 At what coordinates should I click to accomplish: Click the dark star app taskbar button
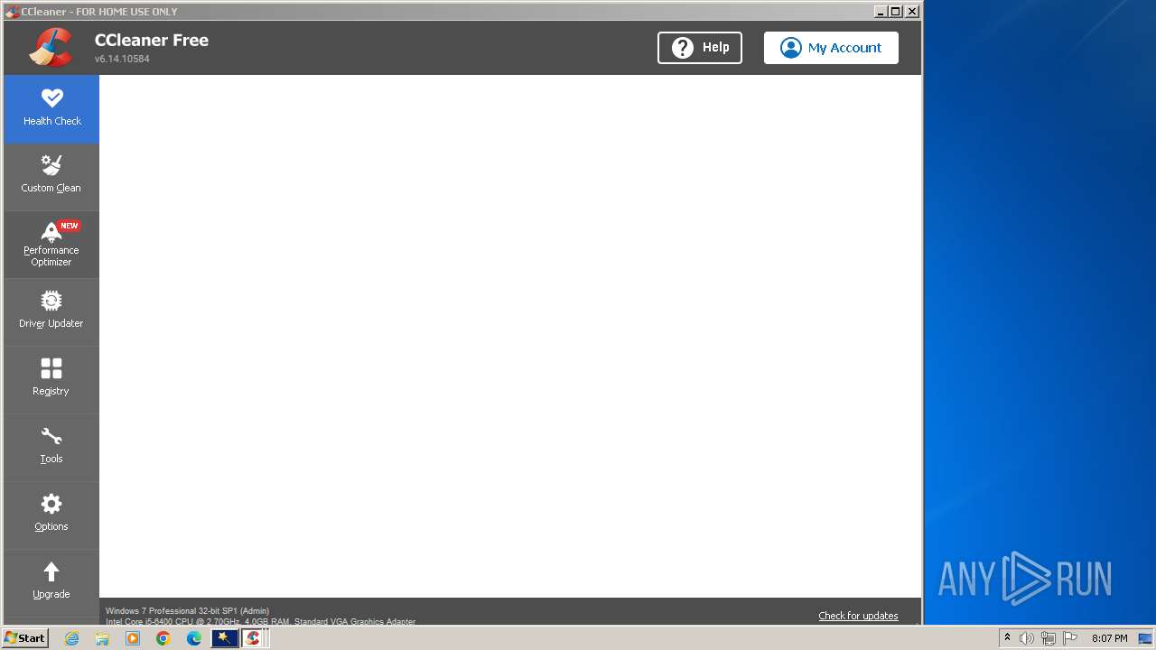point(224,638)
